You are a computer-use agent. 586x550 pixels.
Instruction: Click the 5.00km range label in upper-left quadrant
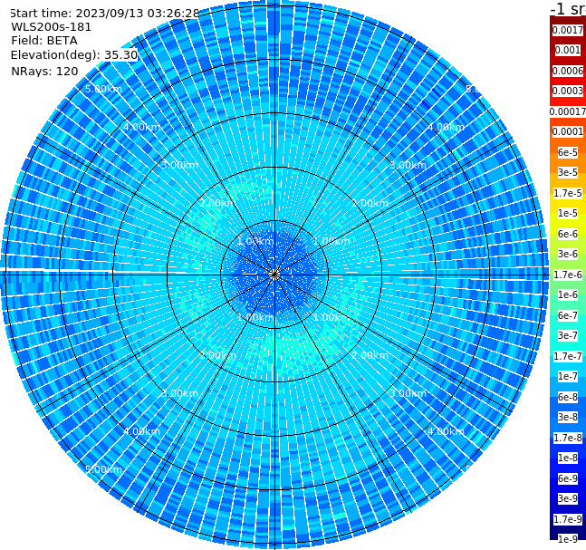pyautogui.click(x=103, y=89)
